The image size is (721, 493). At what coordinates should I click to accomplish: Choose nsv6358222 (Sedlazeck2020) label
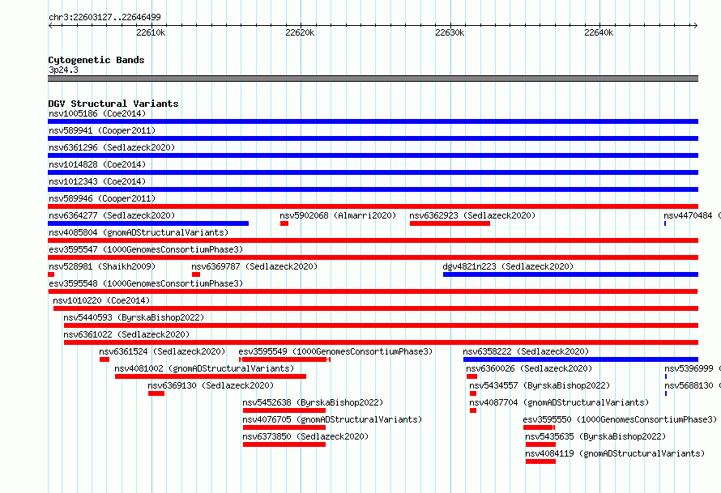pyautogui.click(x=526, y=351)
